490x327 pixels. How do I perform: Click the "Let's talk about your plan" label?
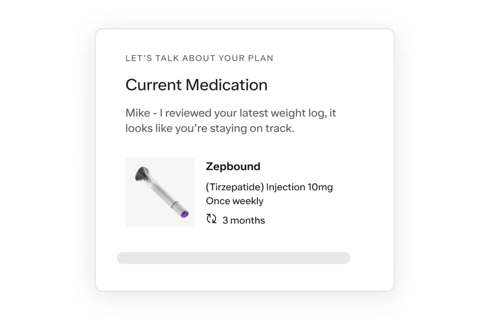[199, 58]
